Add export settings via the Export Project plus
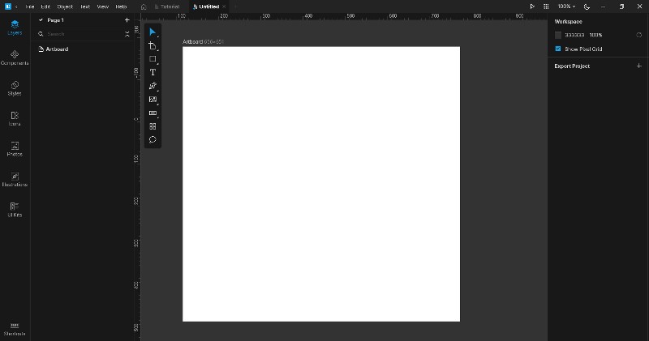The width and height of the screenshot is (649, 341). (638, 66)
